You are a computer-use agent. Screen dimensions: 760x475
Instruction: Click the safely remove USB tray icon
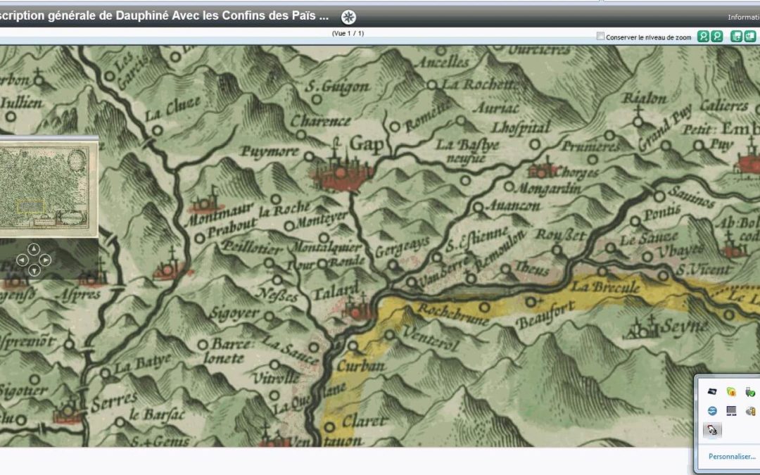tap(750, 392)
